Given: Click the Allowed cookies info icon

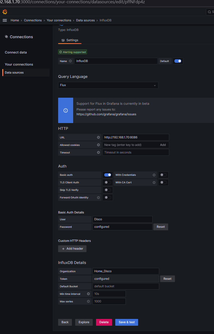Looking at the screenshot, I should point(98,145).
